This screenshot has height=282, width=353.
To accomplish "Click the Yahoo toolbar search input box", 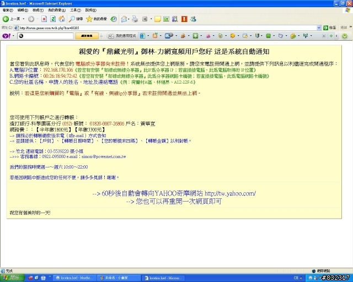I will pyautogui.click(x=45, y=36).
